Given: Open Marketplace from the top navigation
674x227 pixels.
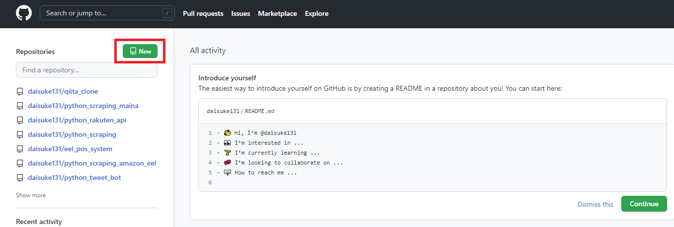Looking at the screenshot, I should click(x=277, y=13).
